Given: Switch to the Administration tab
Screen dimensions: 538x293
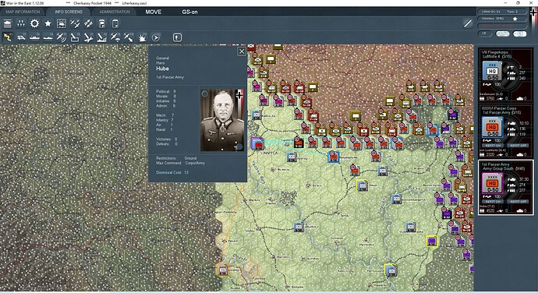Looking at the screenshot, I should tap(115, 12).
